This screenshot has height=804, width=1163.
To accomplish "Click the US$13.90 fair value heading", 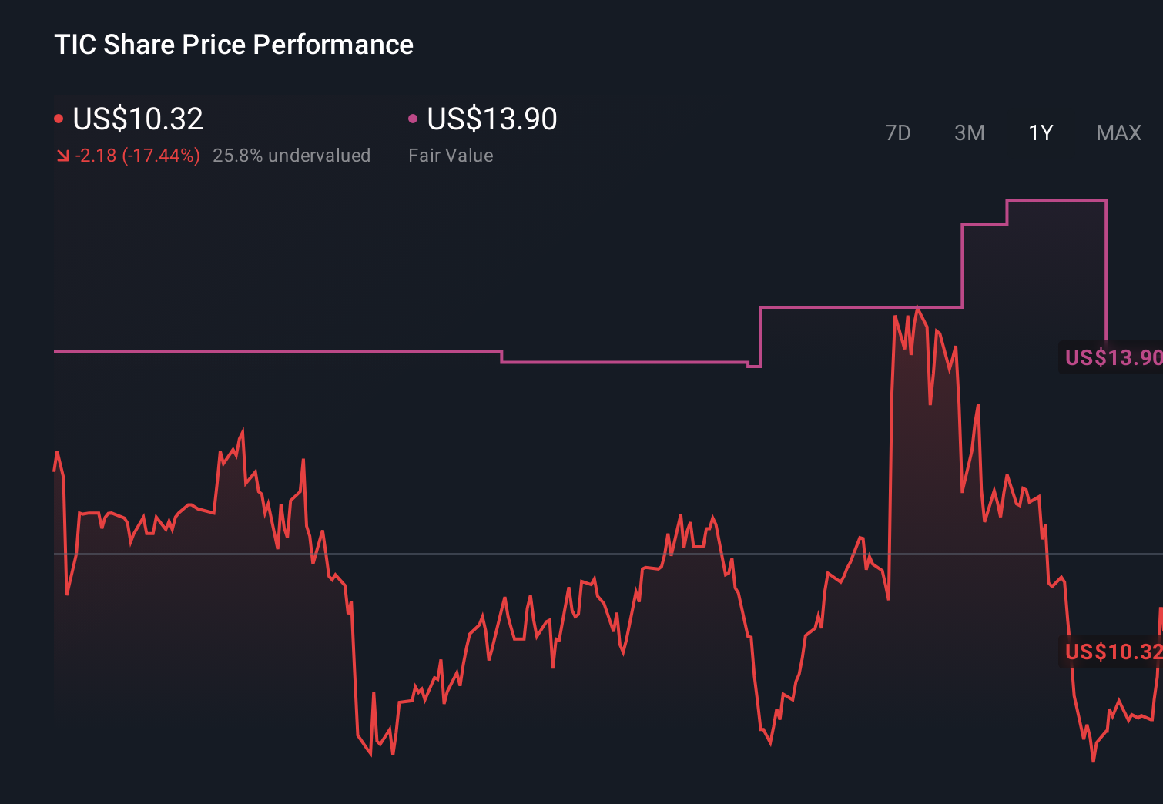I will click(491, 119).
